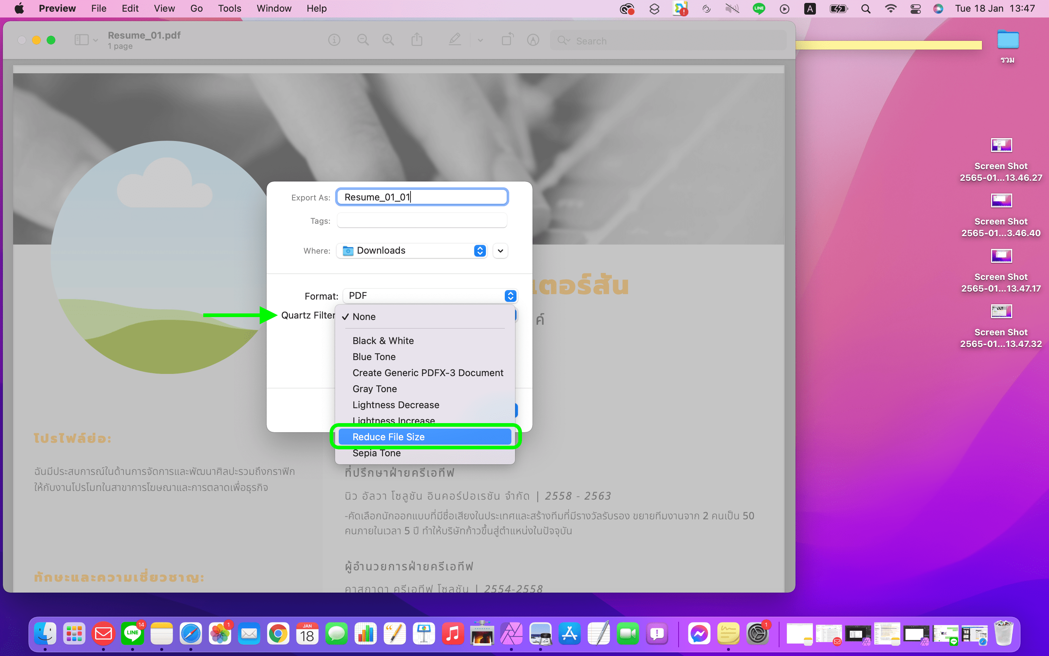Click the Export As filename field
Image resolution: width=1049 pixels, height=656 pixels.
(421, 198)
